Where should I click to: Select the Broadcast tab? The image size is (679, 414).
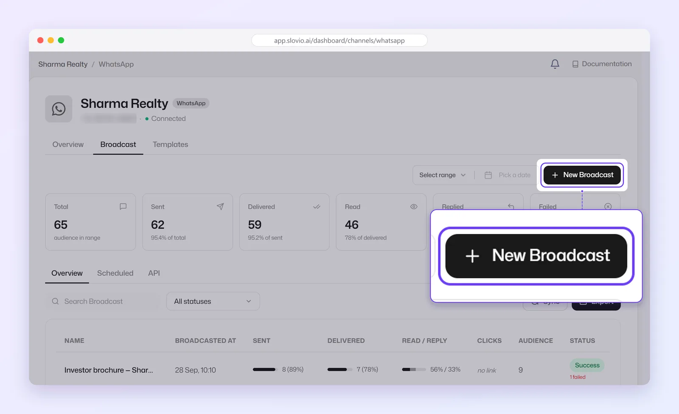click(x=118, y=144)
